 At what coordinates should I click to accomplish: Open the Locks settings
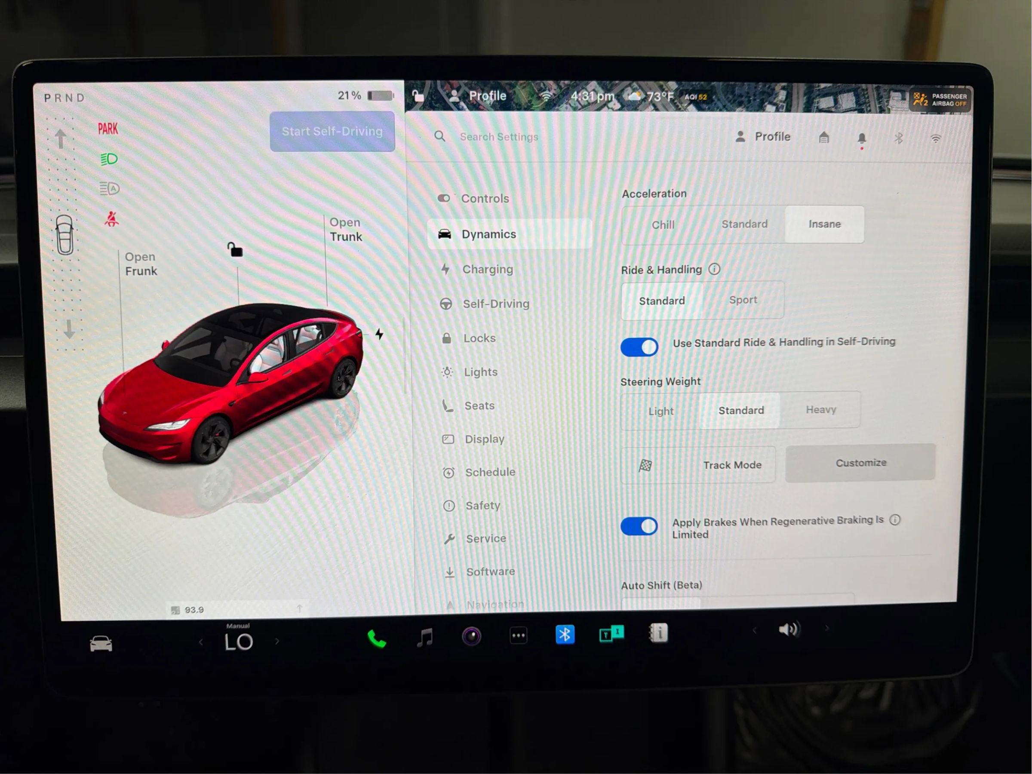coord(479,338)
